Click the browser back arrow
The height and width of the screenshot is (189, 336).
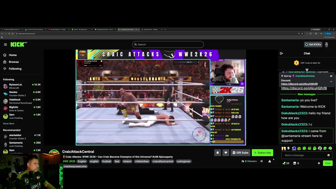[2, 34]
